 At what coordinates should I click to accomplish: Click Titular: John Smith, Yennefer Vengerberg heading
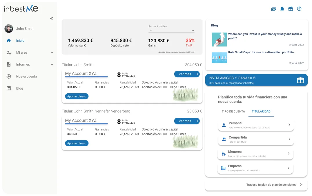point(96,111)
